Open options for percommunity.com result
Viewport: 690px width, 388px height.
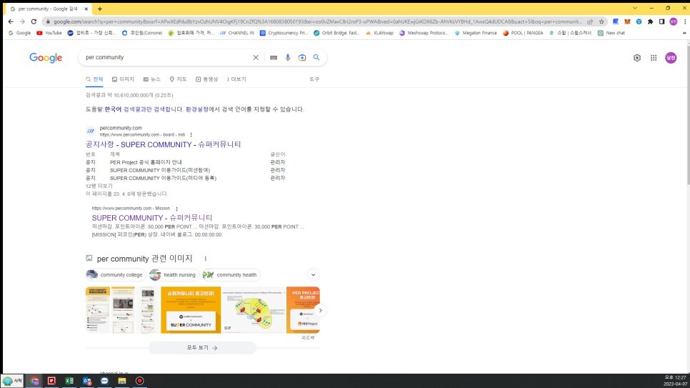tap(191, 135)
